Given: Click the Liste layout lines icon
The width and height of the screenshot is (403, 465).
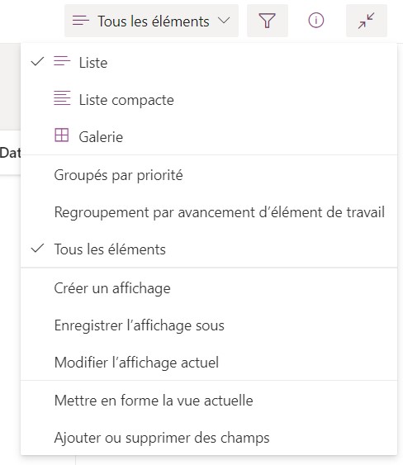Looking at the screenshot, I should 62,61.
